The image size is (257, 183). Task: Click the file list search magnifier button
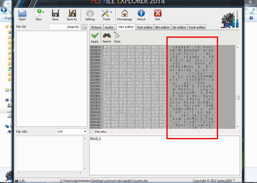tap(84, 27)
